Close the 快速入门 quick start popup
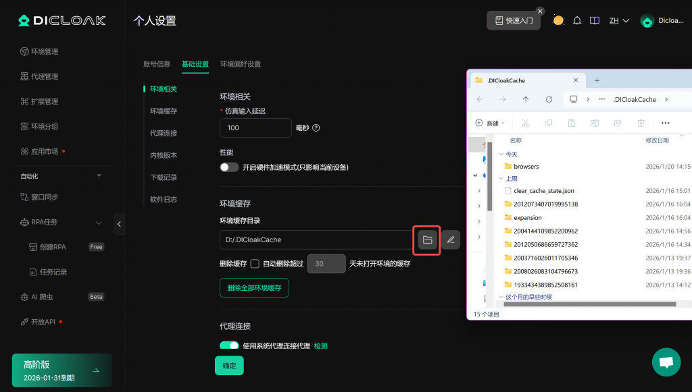This screenshot has width=692, height=392. click(x=540, y=11)
